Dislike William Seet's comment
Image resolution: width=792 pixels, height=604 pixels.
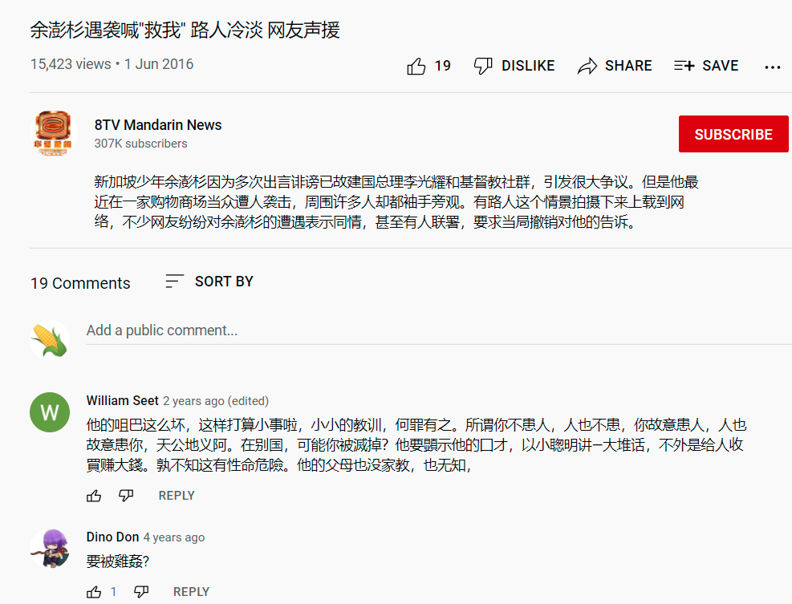(x=126, y=496)
